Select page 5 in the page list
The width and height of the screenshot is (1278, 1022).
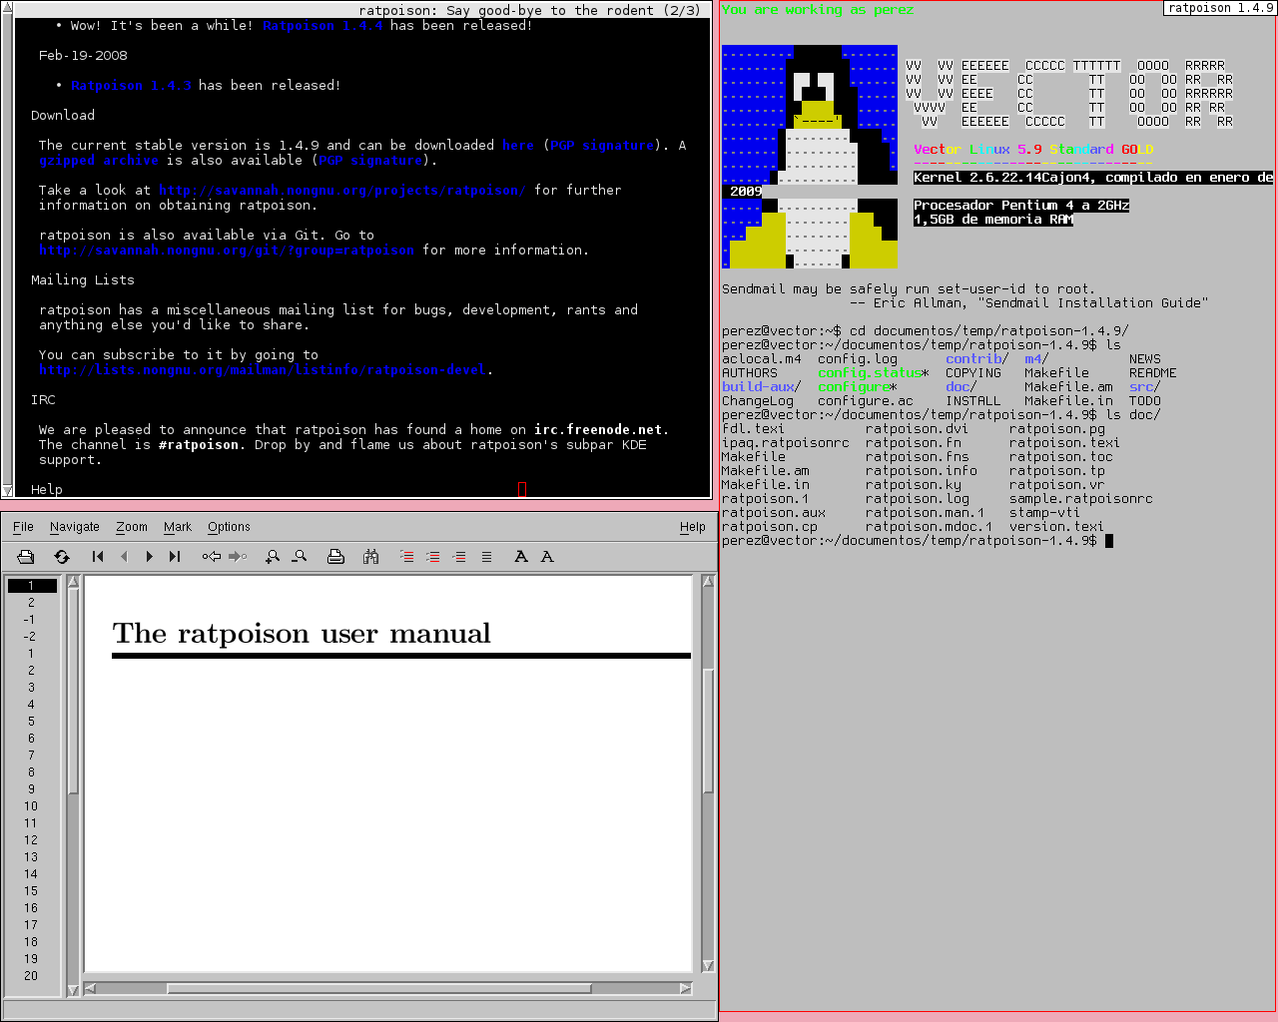pos(31,722)
